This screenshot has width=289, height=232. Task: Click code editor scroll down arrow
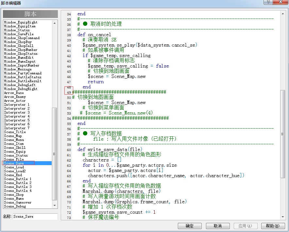click(283, 217)
